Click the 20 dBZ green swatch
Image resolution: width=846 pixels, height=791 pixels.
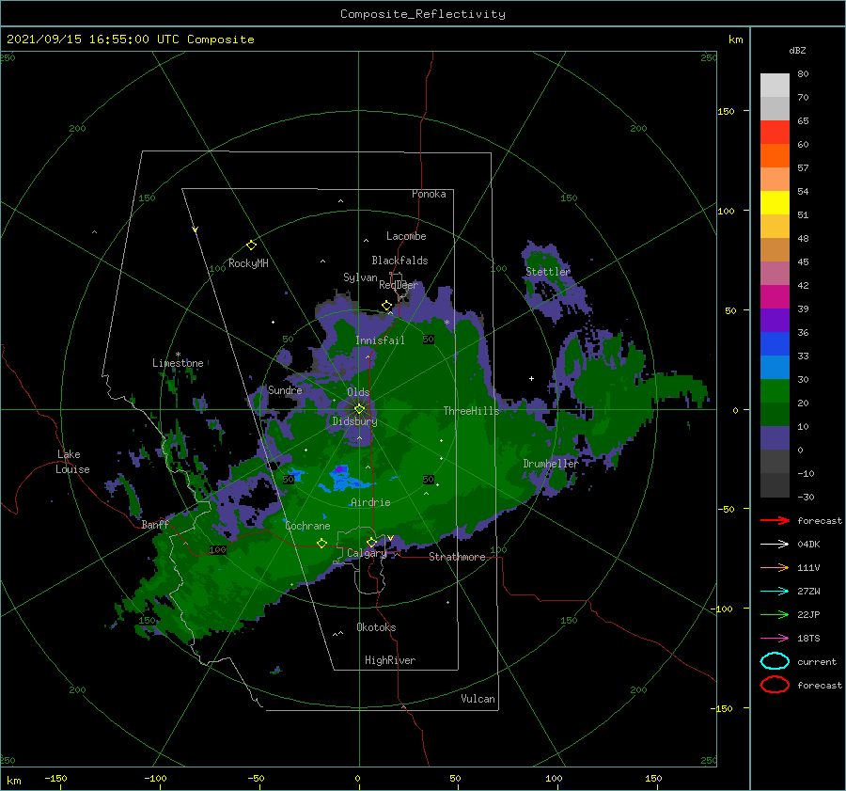point(775,390)
